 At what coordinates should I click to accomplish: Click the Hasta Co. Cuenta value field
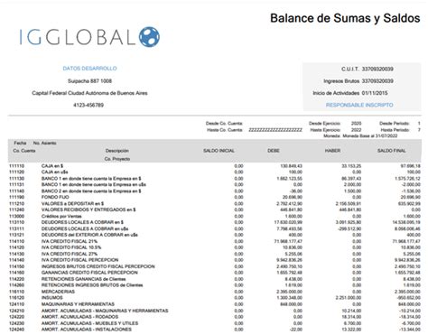275,130
